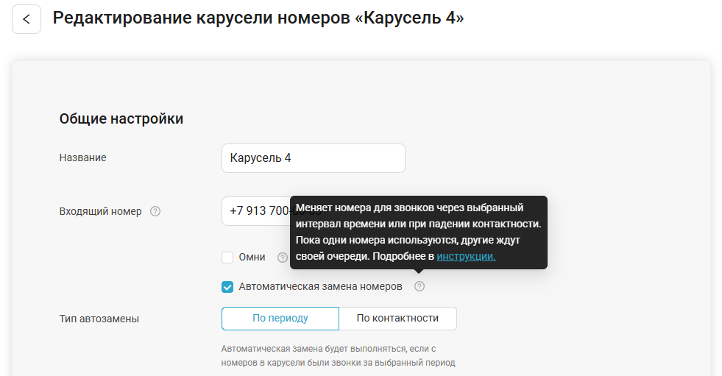Select the По периоду option
Screen dimensions: 722x376
point(280,319)
